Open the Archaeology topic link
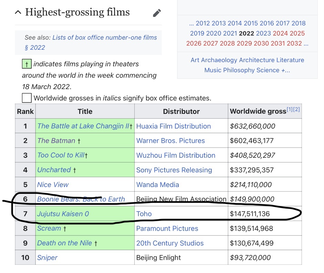 coord(219,60)
